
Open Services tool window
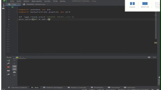click(x=130, y=87)
